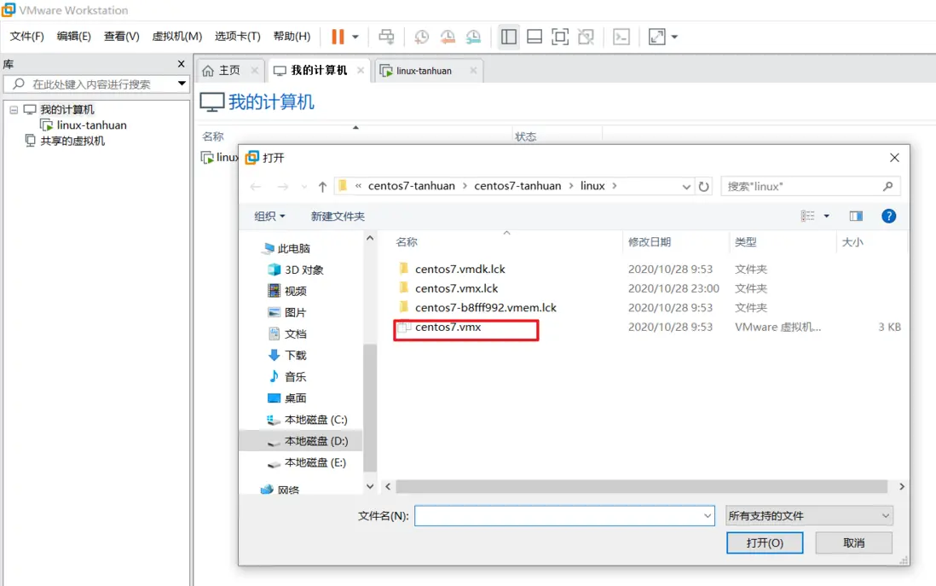Toggle the library sidebar view icon
Image resolution: width=936 pixels, height=586 pixels.
coord(509,37)
